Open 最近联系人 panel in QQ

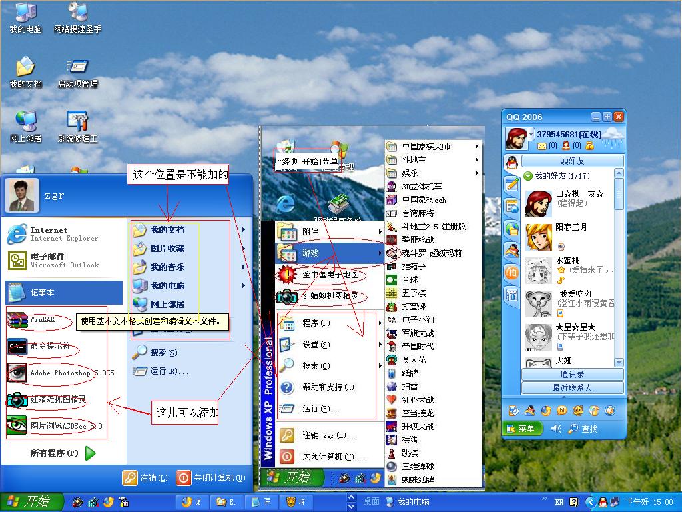(x=572, y=387)
